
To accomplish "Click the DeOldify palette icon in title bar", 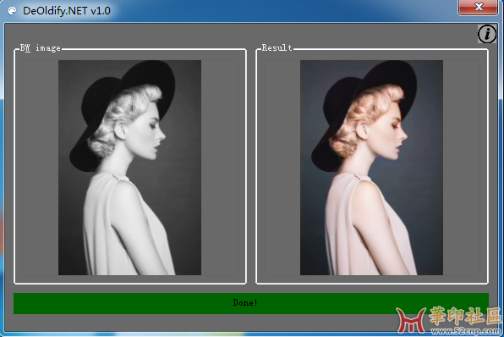I will click(12, 11).
